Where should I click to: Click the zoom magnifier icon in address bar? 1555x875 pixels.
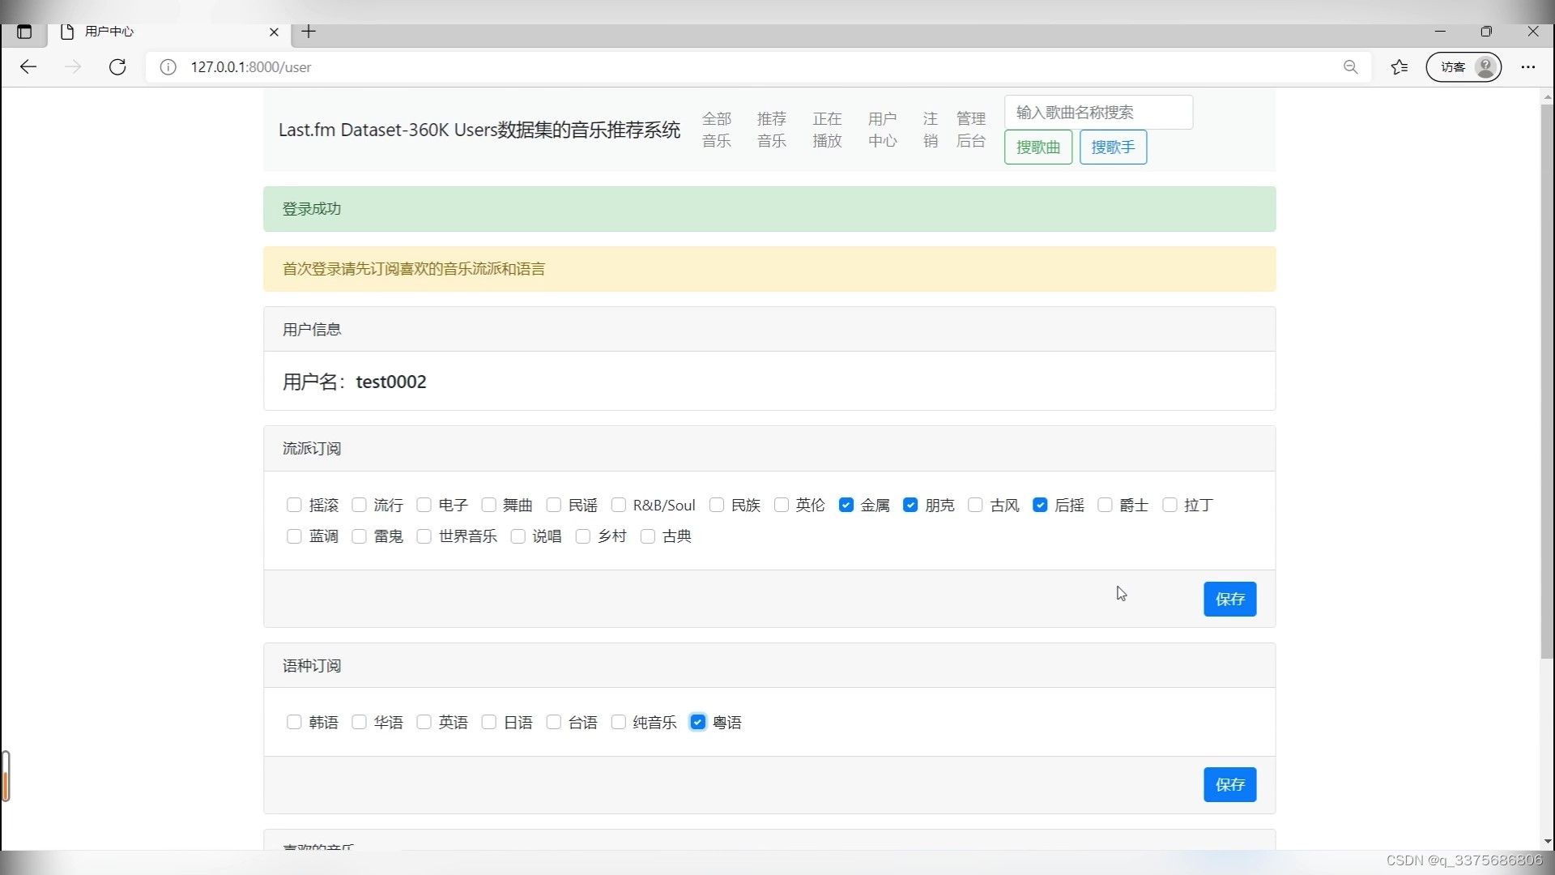click(x=1350, y=67)
